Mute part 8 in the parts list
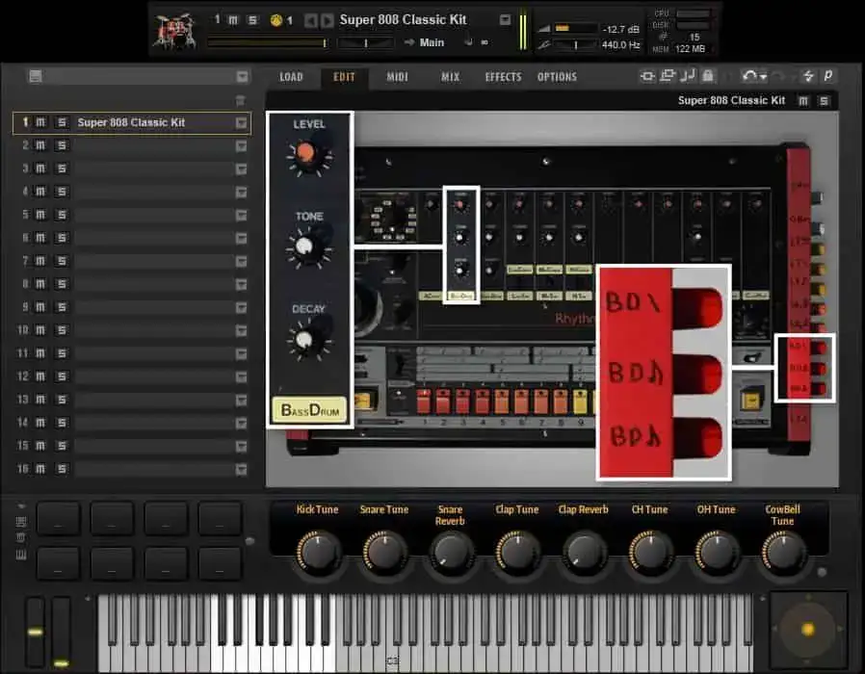The width and height of the screenshot is (865, 674). (40, 284)
